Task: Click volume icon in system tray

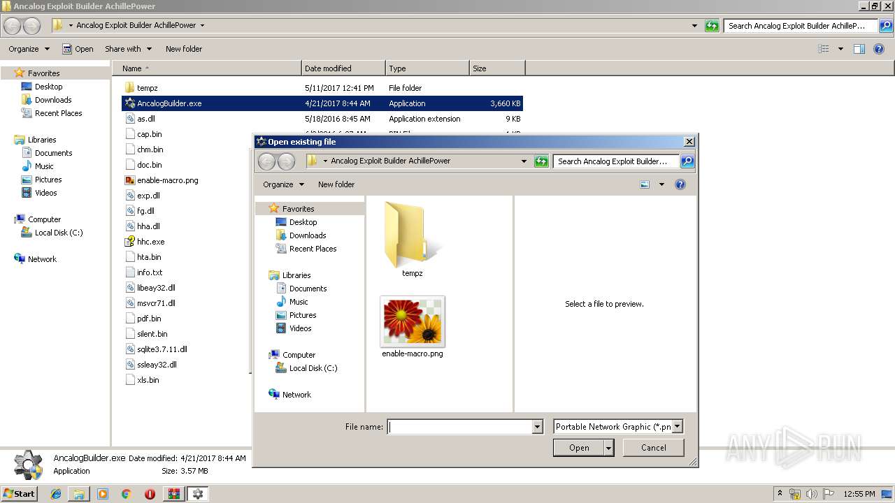Action: (x=810, y=494)
